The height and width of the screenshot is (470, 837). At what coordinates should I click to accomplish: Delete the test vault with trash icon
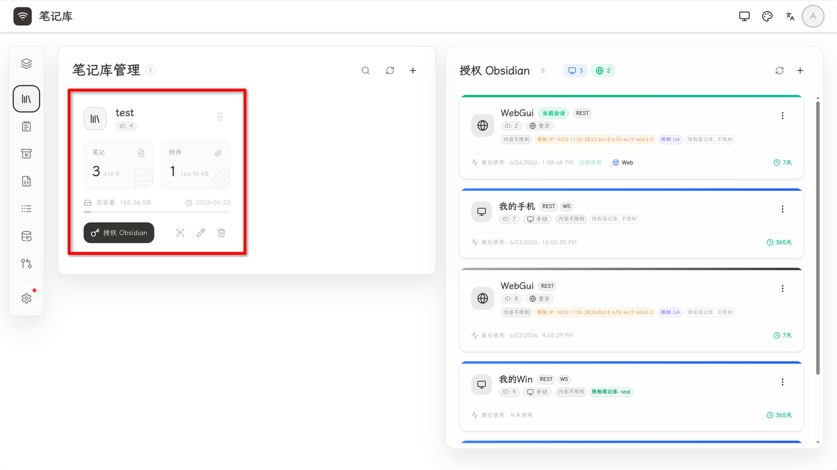coord(221,233)
